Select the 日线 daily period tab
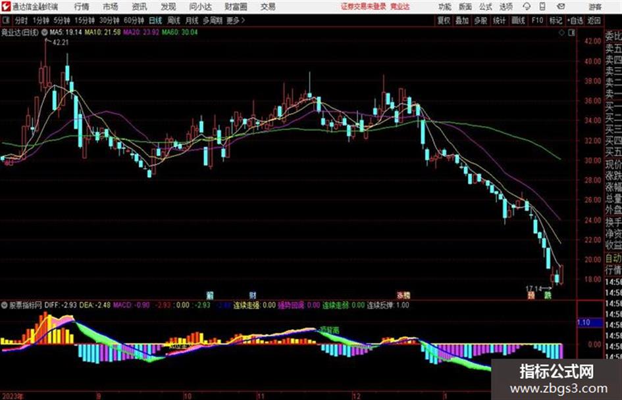Screen dimensions: 622x400 pos(155,20)
